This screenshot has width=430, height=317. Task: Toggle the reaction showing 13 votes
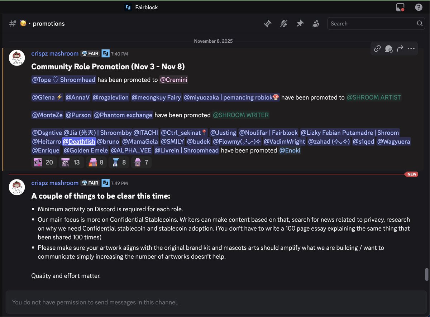coord(71,162)
